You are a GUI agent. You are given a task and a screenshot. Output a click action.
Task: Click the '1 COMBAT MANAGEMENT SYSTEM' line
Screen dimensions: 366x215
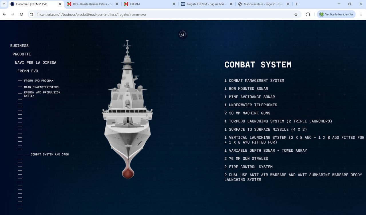254,81
